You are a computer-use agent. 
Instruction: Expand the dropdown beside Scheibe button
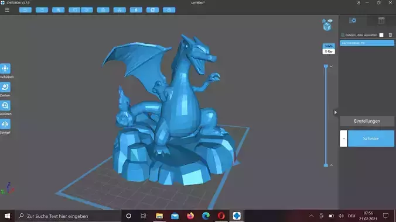point(343,138)
